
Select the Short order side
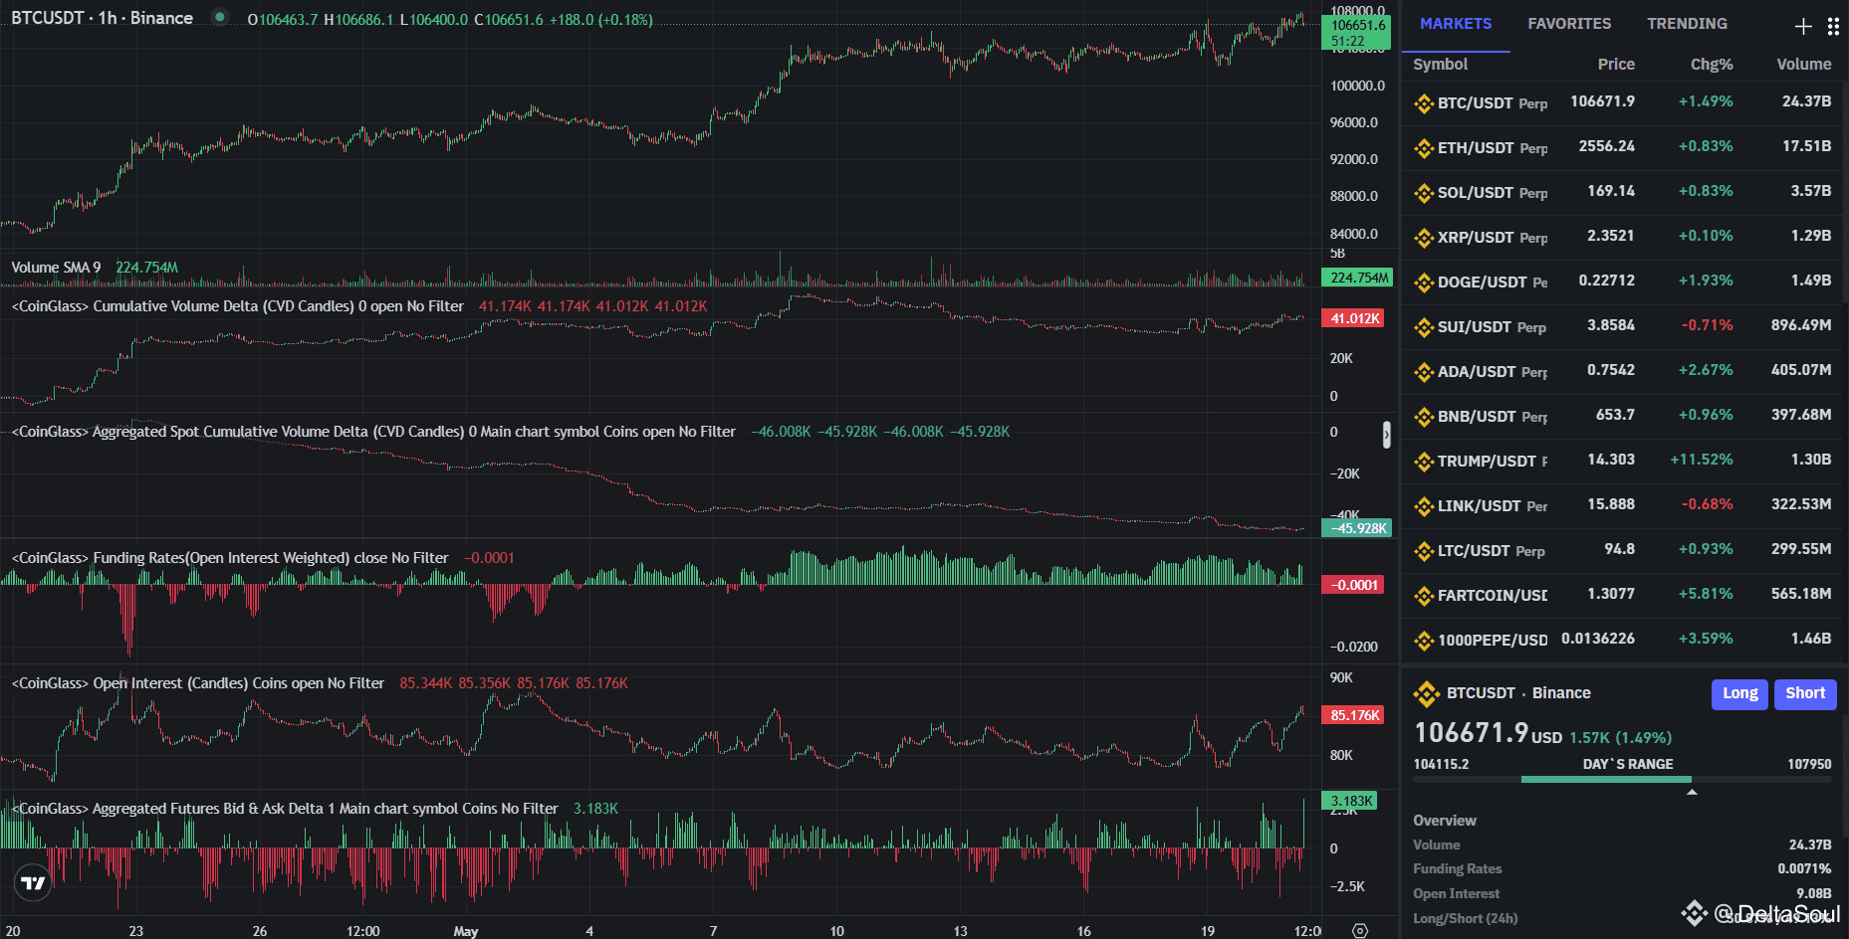pos(1805,693)
